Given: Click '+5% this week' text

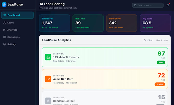Looking at the screenshot, I should click(116, 27).
